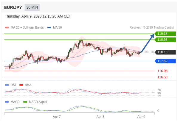Select the blue MA 50 legend swatch
The width and height of the screenshot is (178, 122).
point(49,28)
